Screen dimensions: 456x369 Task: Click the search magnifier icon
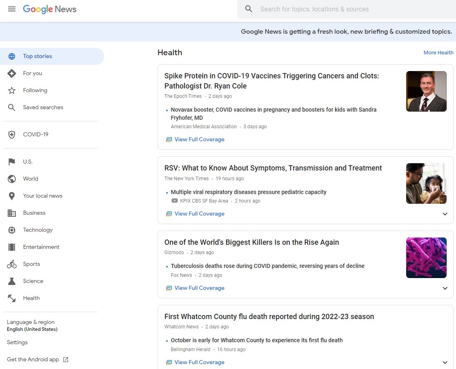tap(248, 9)
